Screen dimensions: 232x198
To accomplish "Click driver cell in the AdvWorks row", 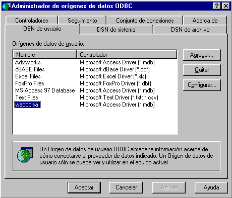I will pyautogui.click(x=117, y=62).
